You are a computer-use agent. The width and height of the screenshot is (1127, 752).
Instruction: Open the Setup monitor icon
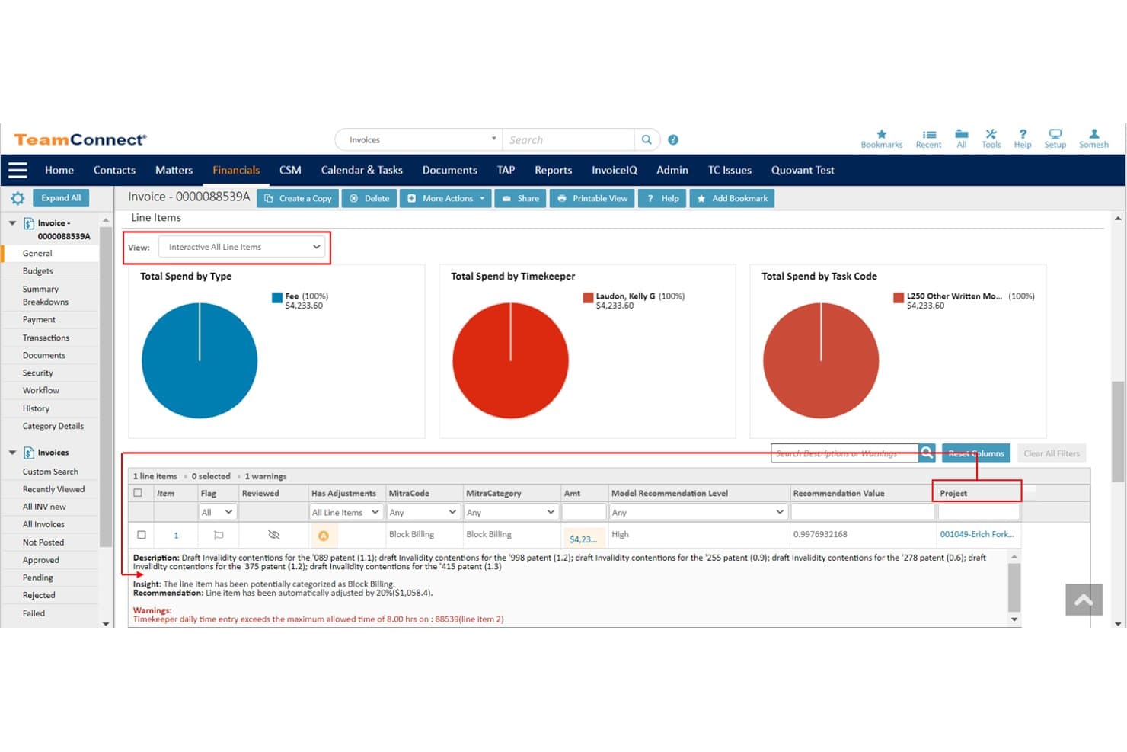coord(1055,134)
